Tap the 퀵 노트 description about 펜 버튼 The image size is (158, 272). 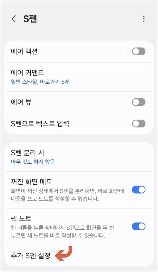pos(62,232)
